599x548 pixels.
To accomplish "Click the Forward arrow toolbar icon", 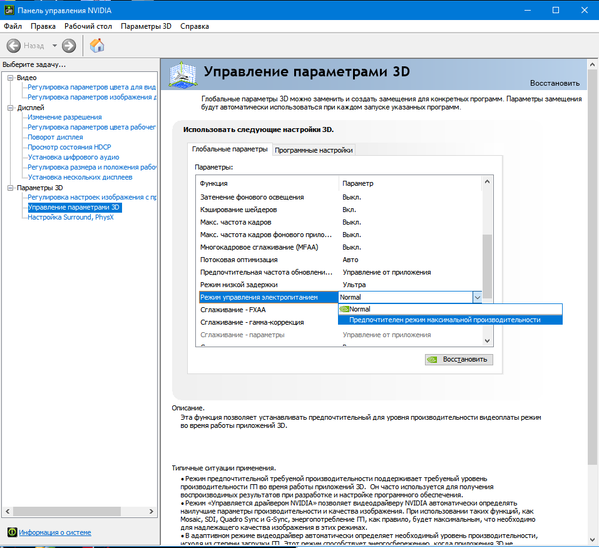I will [x=69, y=46].
